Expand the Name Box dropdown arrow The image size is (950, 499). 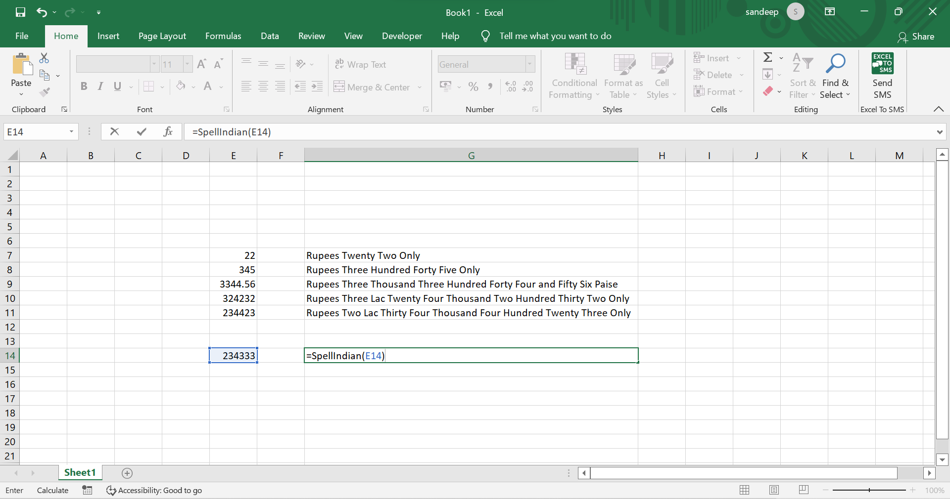[71, 131]
